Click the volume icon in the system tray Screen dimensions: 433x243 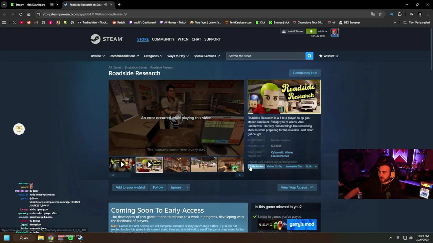coord(411,238)
